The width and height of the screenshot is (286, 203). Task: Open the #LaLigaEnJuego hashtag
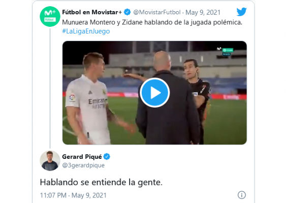86,31
